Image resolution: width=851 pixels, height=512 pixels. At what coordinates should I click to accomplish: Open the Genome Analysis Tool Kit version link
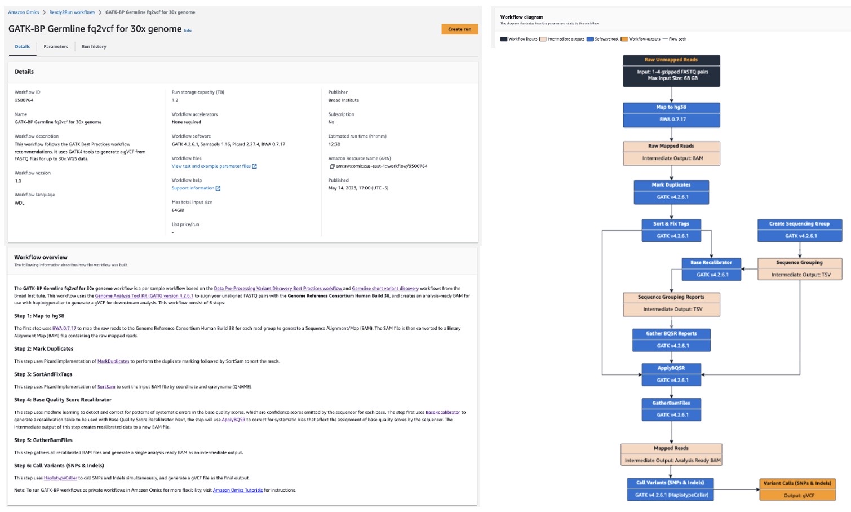pyautogui.click(x=144, y=295)
